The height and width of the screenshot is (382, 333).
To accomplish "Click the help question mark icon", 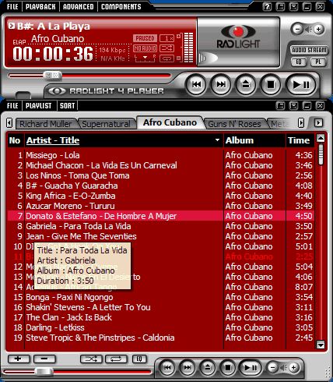I will tap(267, 6).
